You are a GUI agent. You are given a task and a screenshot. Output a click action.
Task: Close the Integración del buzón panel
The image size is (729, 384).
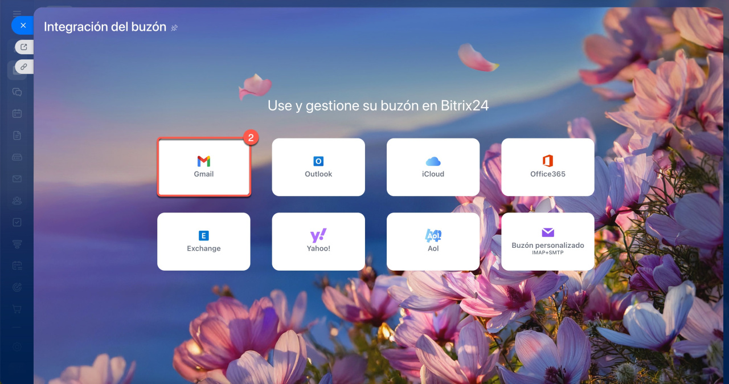23,25
